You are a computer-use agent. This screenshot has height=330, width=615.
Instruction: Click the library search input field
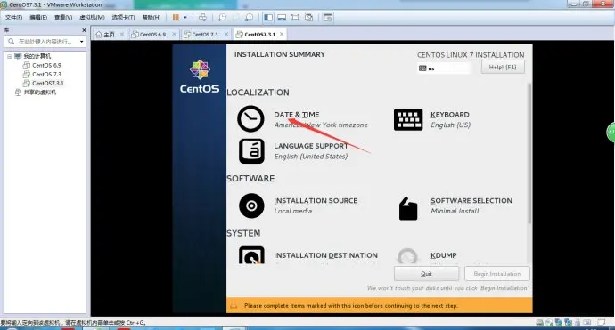point(44,41)
